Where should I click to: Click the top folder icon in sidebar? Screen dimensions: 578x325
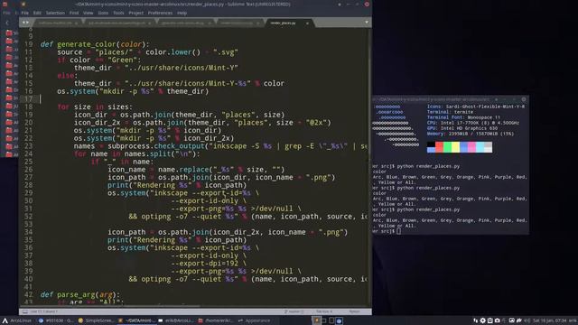(9, 32)
